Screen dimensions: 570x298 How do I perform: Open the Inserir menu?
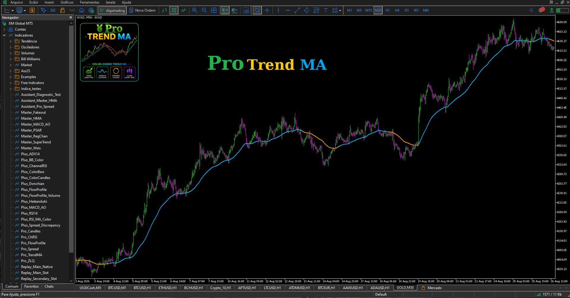[x=49, y=2]
